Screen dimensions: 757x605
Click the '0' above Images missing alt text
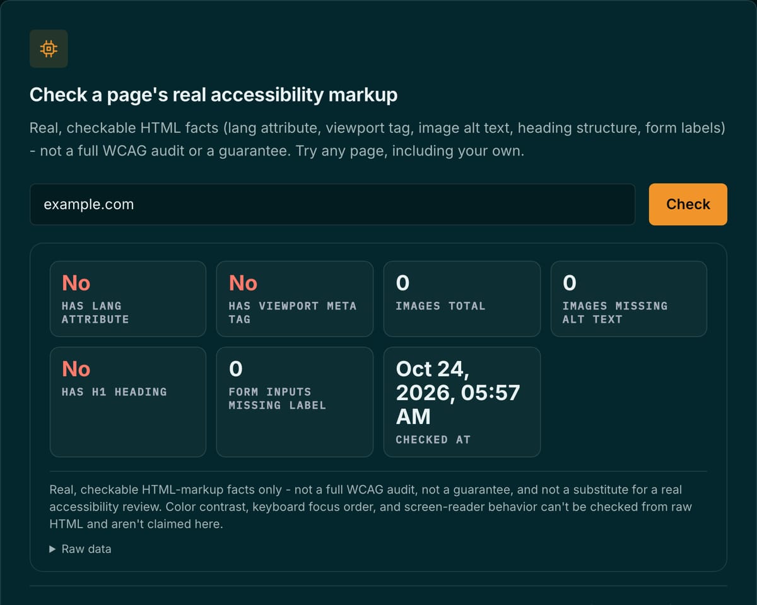point(569,283)
